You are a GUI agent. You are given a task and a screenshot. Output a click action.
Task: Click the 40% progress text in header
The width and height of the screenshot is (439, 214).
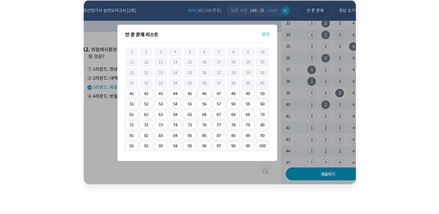pyautogui.click(x=191, y=10)
